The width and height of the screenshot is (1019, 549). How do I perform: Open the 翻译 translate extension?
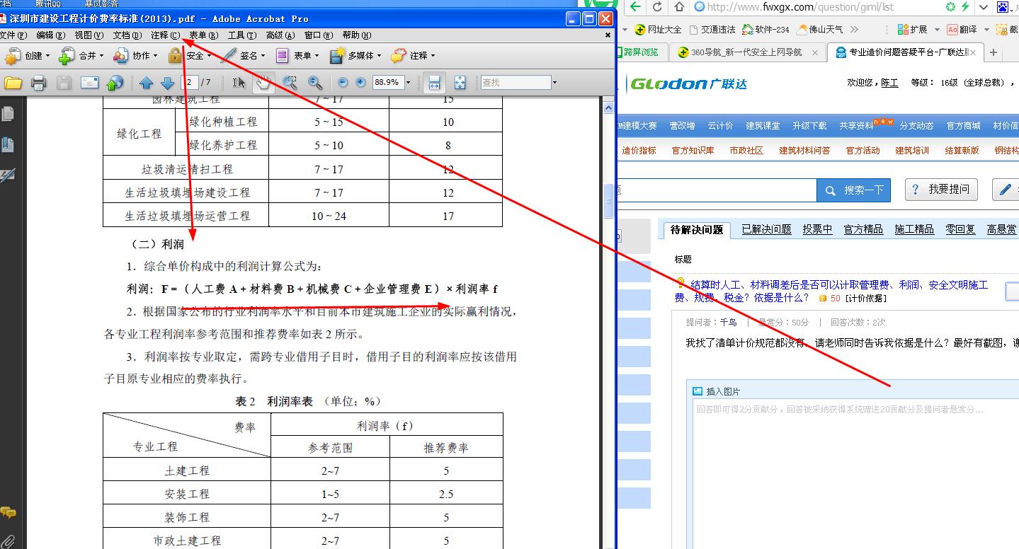coord(962,30)
